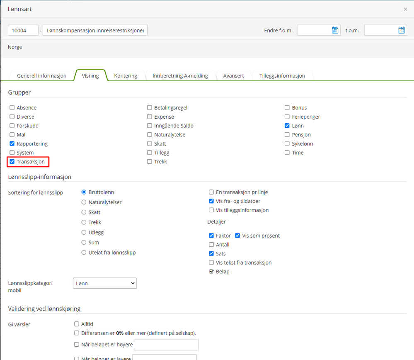
Task: Uncheck the Rapportering group
Action: [x=12, y=144]
